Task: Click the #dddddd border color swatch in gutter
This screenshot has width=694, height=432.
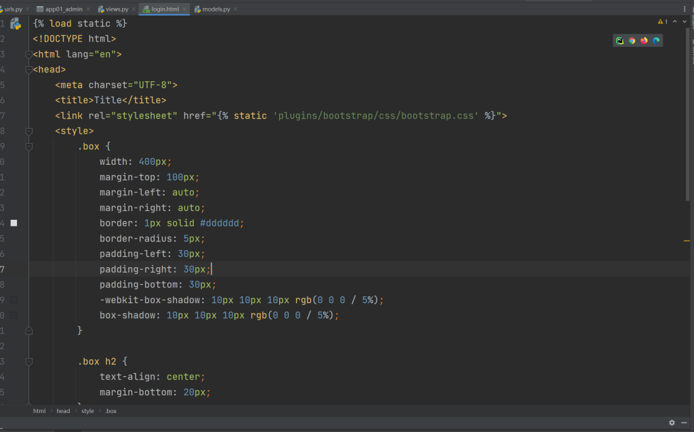Action: [x=14, y=223]
